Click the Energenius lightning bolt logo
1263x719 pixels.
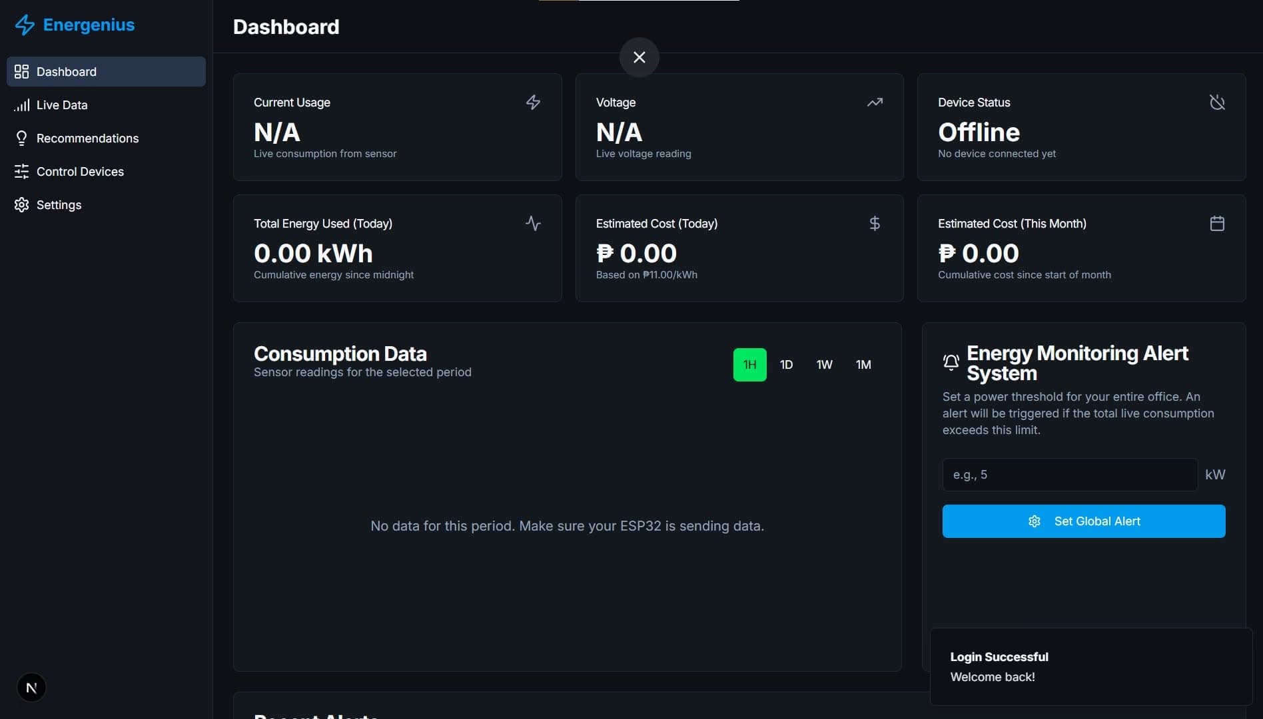(x=25, y=25)
